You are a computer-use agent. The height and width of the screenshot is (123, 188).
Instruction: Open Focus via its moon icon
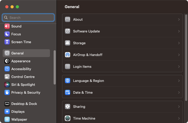[7, 34]
